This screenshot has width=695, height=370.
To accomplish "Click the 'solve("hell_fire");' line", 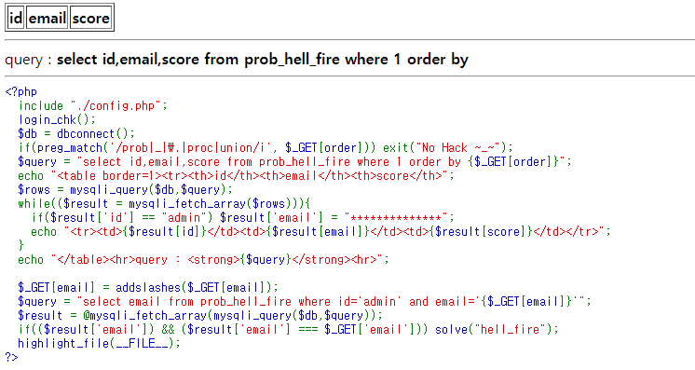I will point(288,330).
